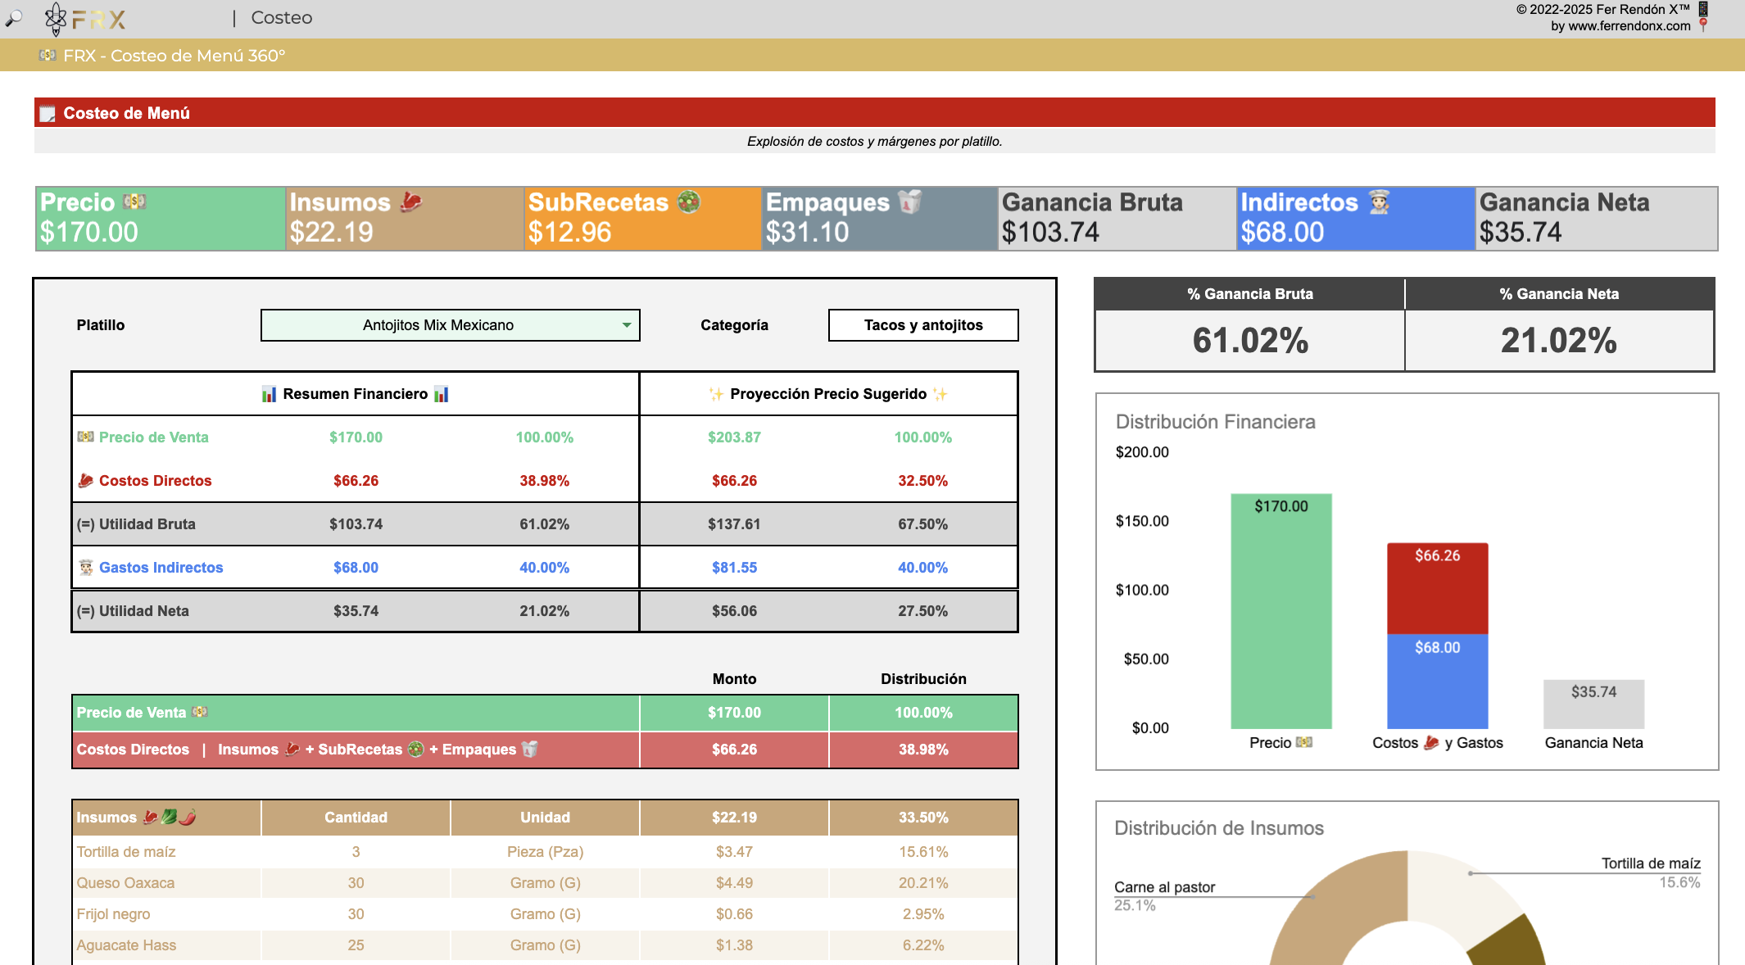Click the meat icon in the Costos y Gastos axis label
1745x965 pixels.
click(x=1431, y=742)
